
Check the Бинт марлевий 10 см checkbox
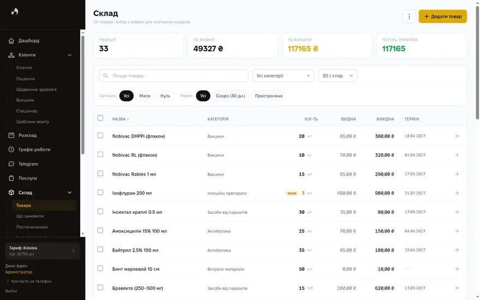point(100,268)
